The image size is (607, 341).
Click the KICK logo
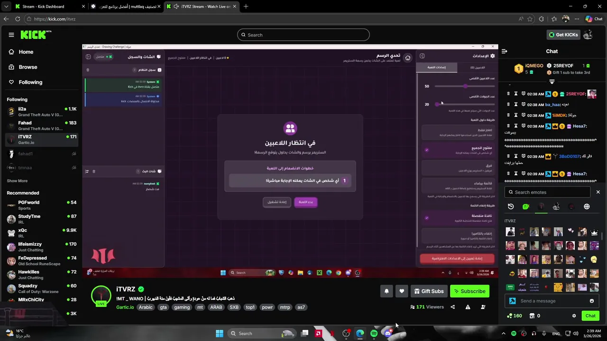pyautogui.click(x=35, y=35)
